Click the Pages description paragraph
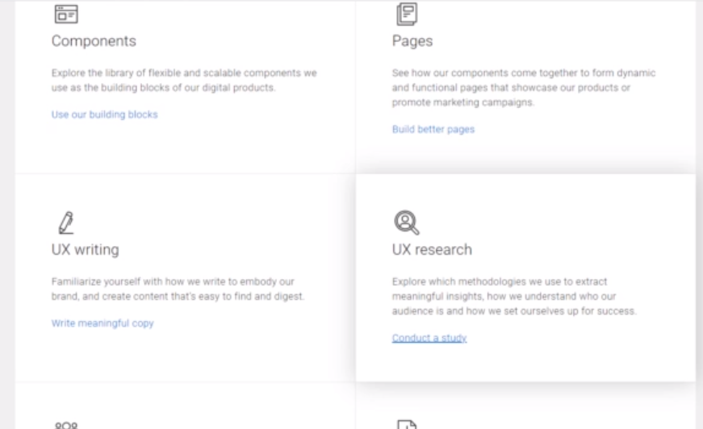Viewport: 703px width, 429px height. (x=524, y=88)
